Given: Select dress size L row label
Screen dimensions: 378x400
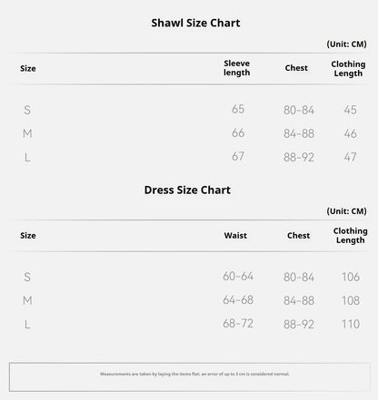Looking at the screenshot, I should (x=27, y=324).
